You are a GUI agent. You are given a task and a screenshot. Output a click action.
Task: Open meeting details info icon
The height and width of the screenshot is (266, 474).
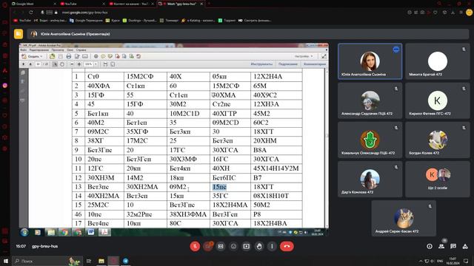[x=430, y=246]
